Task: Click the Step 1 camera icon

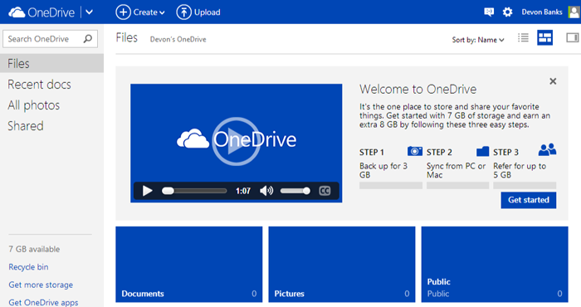Action: [x=415, y=151]
